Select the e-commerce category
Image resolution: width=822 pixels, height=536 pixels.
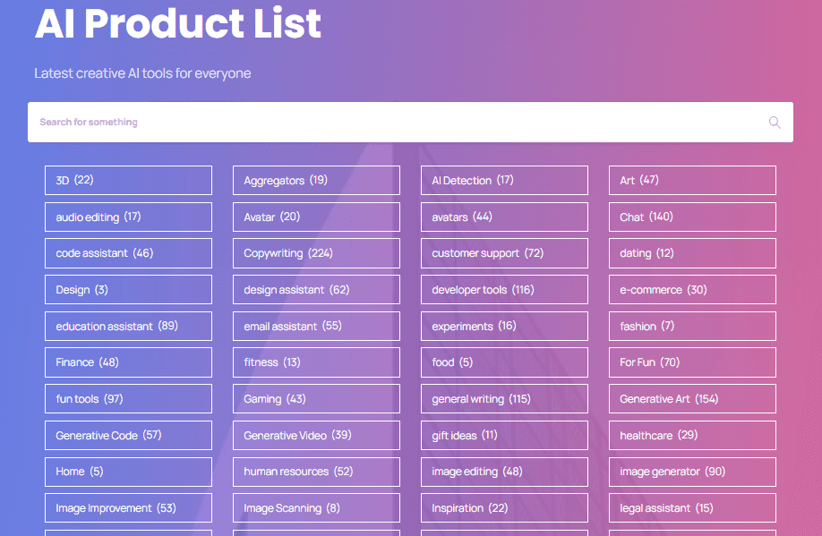[x=692, y=289]
